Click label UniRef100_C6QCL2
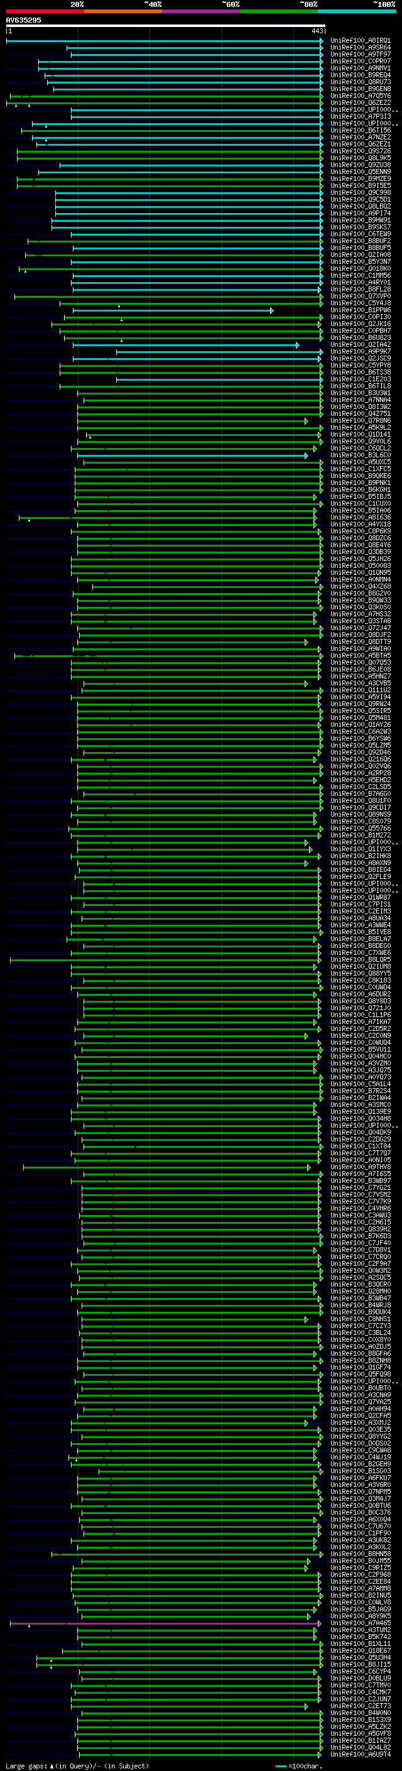 (x=361, y=449)
